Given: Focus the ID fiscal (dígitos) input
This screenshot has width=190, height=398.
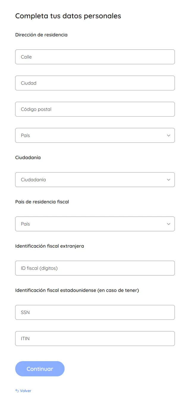Looking at the screenshot, I should click(95, 268).
